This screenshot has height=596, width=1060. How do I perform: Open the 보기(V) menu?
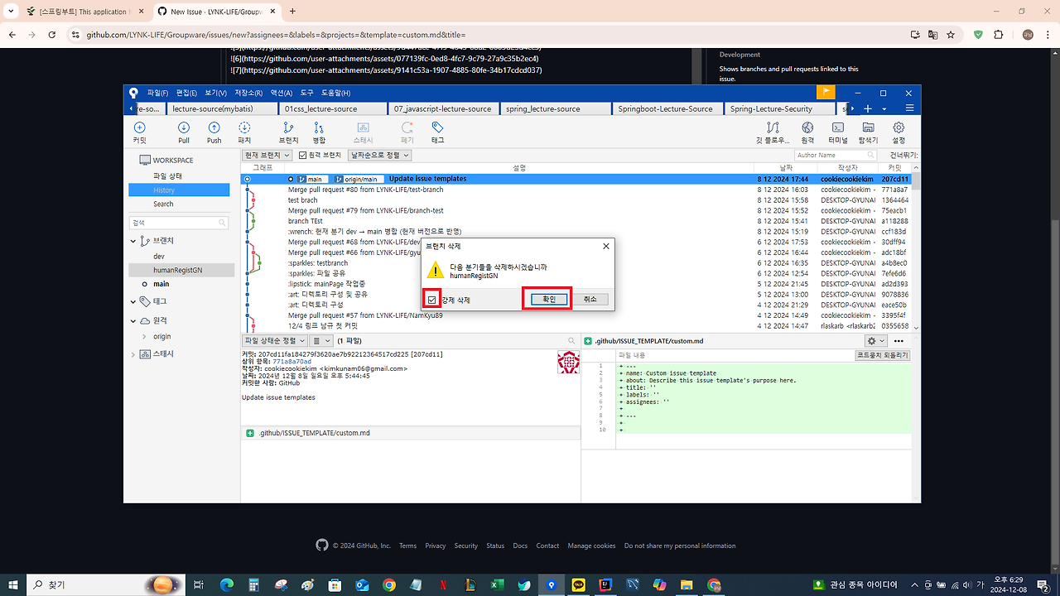click(x=215, y=93)
